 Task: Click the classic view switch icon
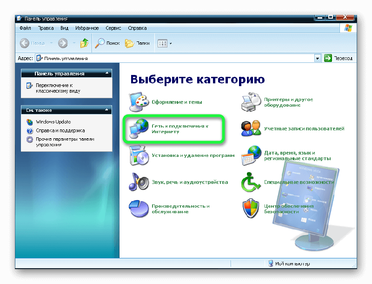point(29,86)
